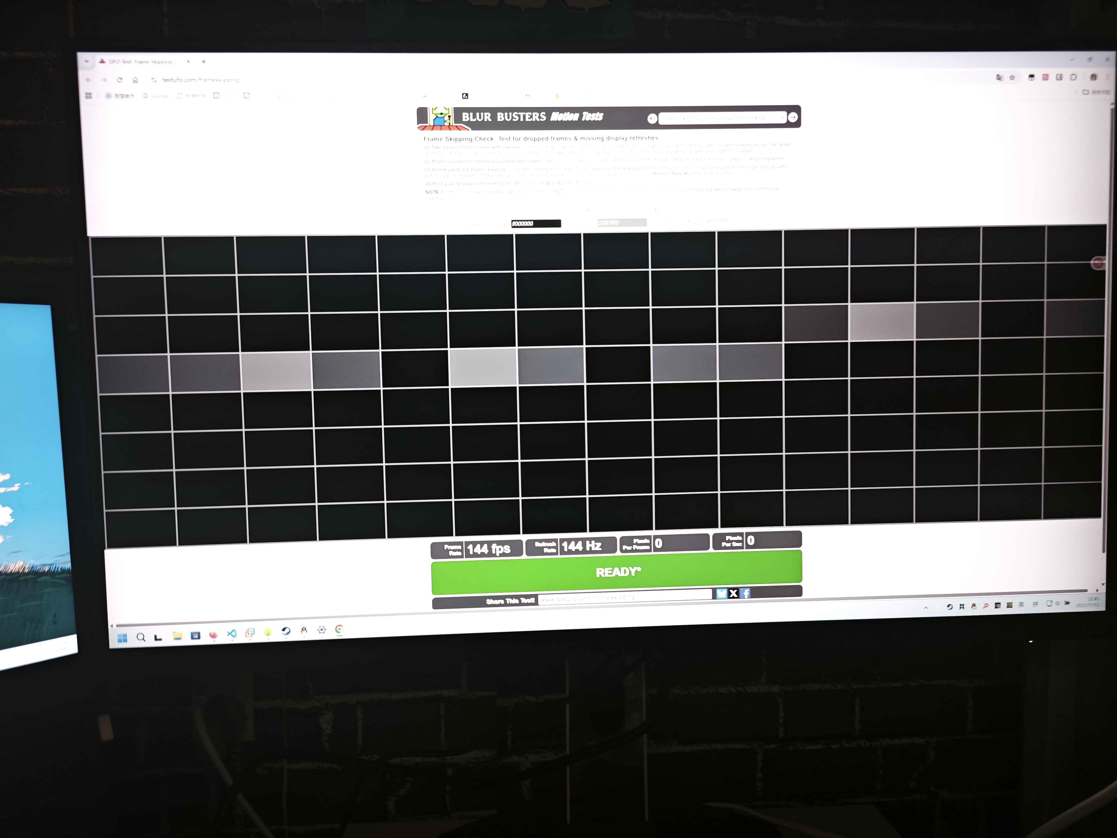Click the previous test left-arrow button
This screenshot has width=1117, height=838.
tap(652, 119)
